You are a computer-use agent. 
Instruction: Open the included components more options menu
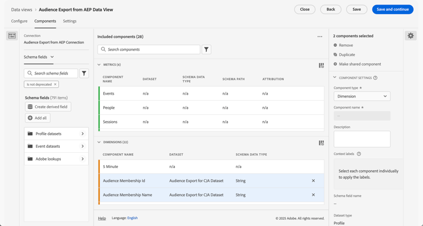[320, 37]
